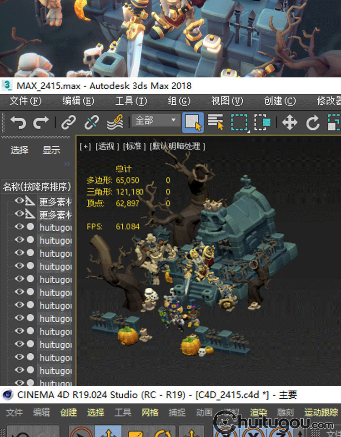Open the [+] viewport general menu

point(85,146)
